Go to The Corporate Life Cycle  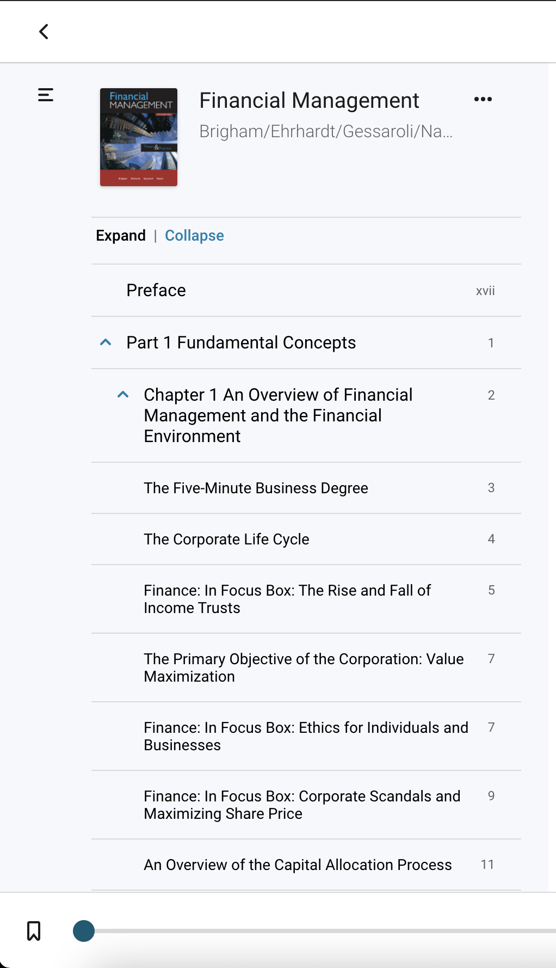306,539
